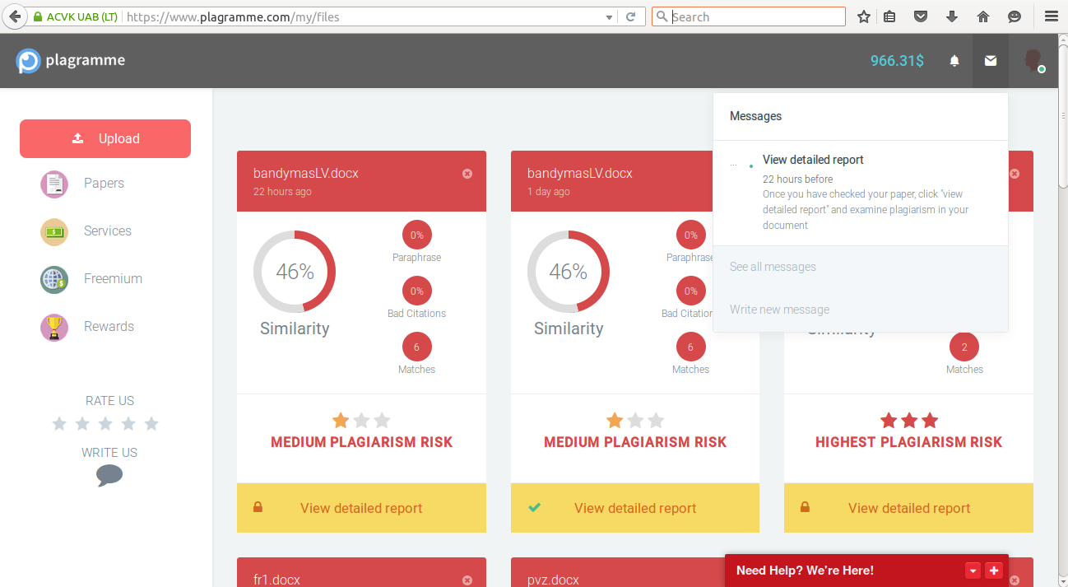Open the Rewards section
The width and height of the screenshot is (1068, 587).
click(x=109, y=327)
